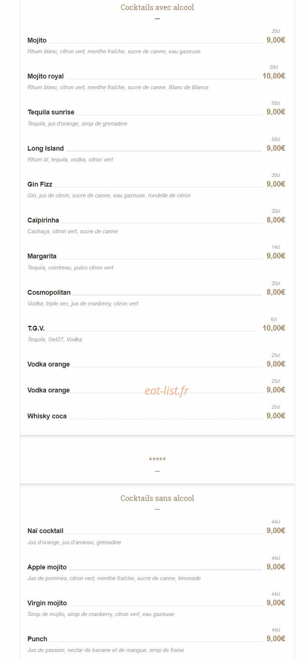Select the Naï cocktail entry
308x659 pixels.
45,531
